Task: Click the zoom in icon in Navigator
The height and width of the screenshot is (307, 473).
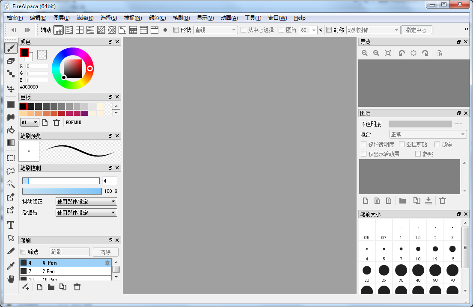Action: (x=365, y=53)
